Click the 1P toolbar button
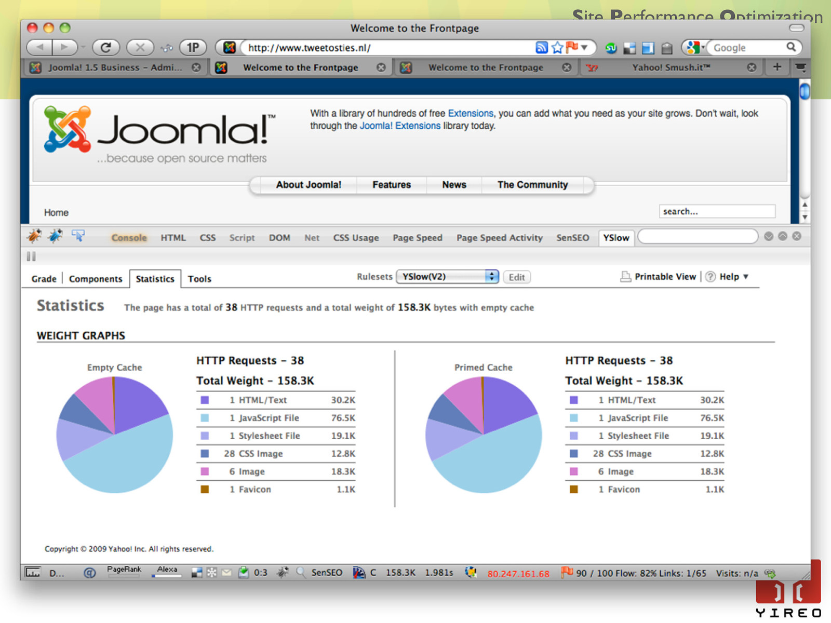The height and width of the screenshot is (623, 831). (x=193, y=48)
